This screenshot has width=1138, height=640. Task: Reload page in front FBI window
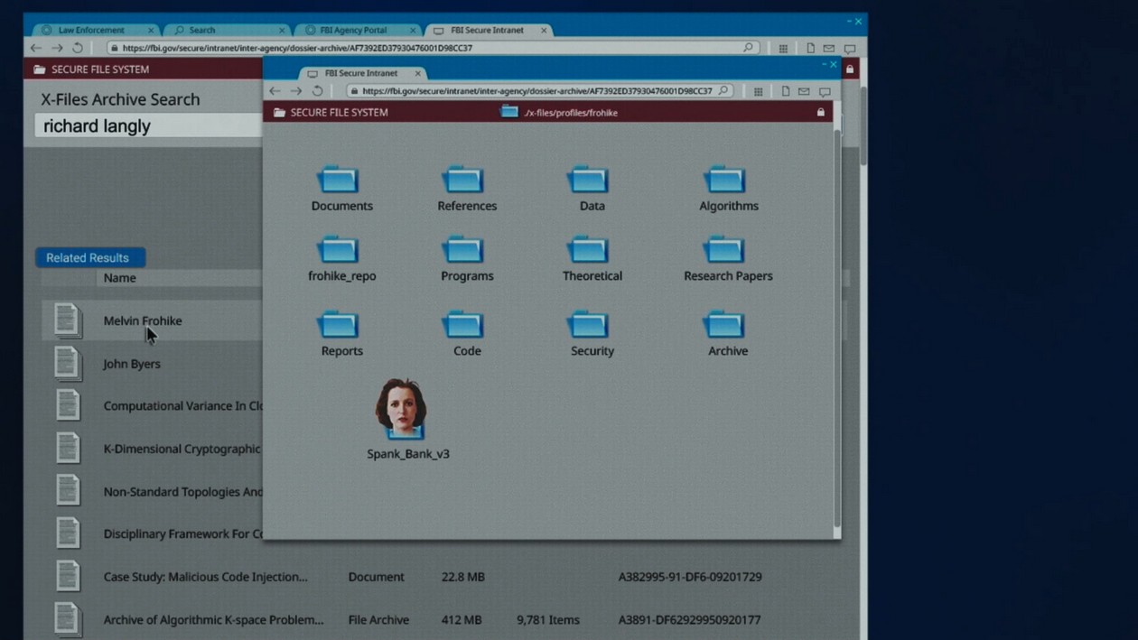[x=318, y=91]
